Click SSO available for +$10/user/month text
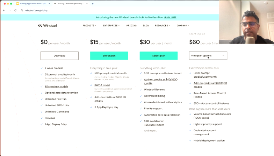This screenshot has width=274, height=156. [154, 123]
